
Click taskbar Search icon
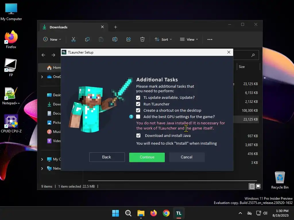point(128,213)
